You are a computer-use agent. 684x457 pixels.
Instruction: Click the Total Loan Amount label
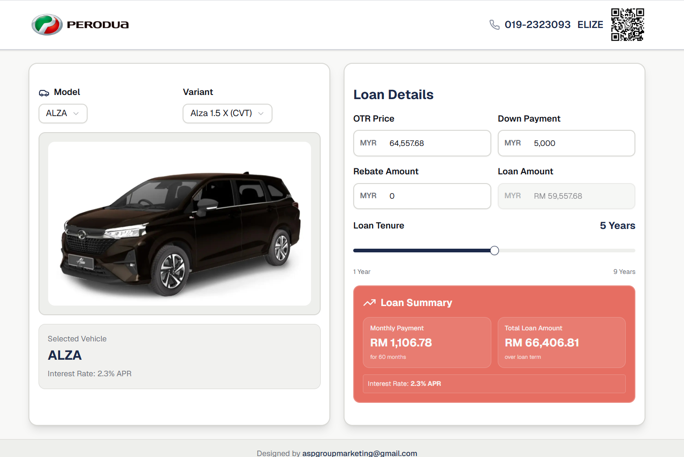[x=534, y=328]
